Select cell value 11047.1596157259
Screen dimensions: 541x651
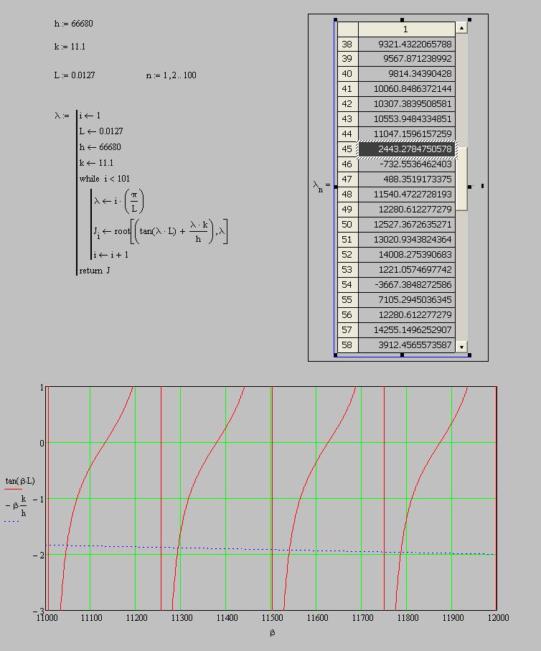point(407,134)
